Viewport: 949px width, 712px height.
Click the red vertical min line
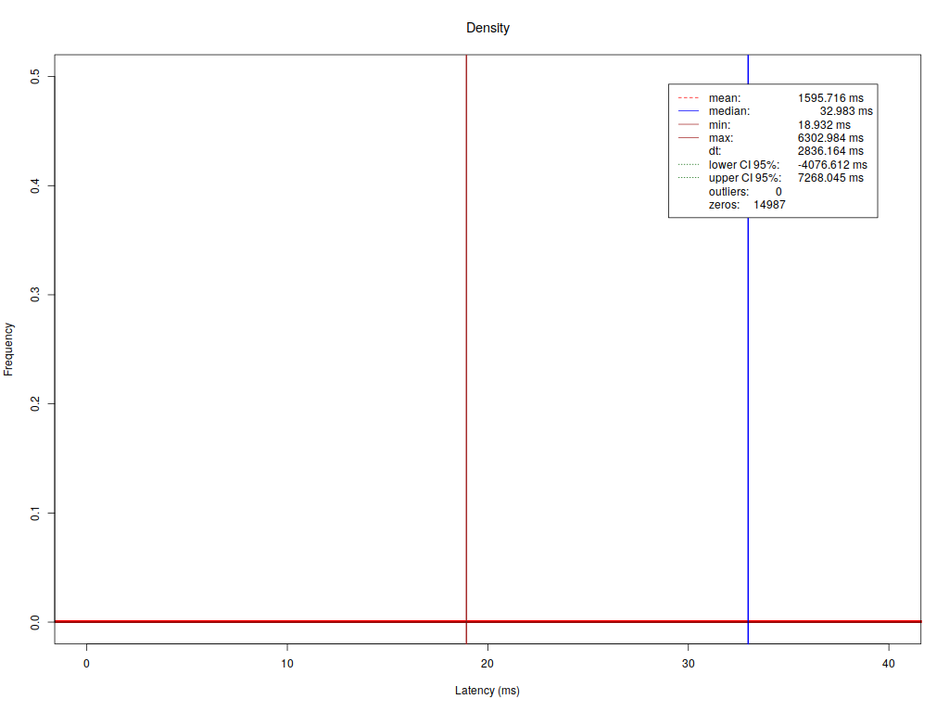[x=466, y=349]
